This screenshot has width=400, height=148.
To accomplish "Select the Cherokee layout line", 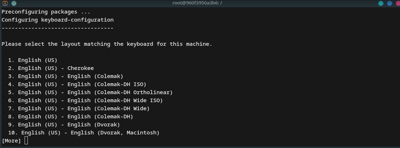I will (x=51, y=68).
